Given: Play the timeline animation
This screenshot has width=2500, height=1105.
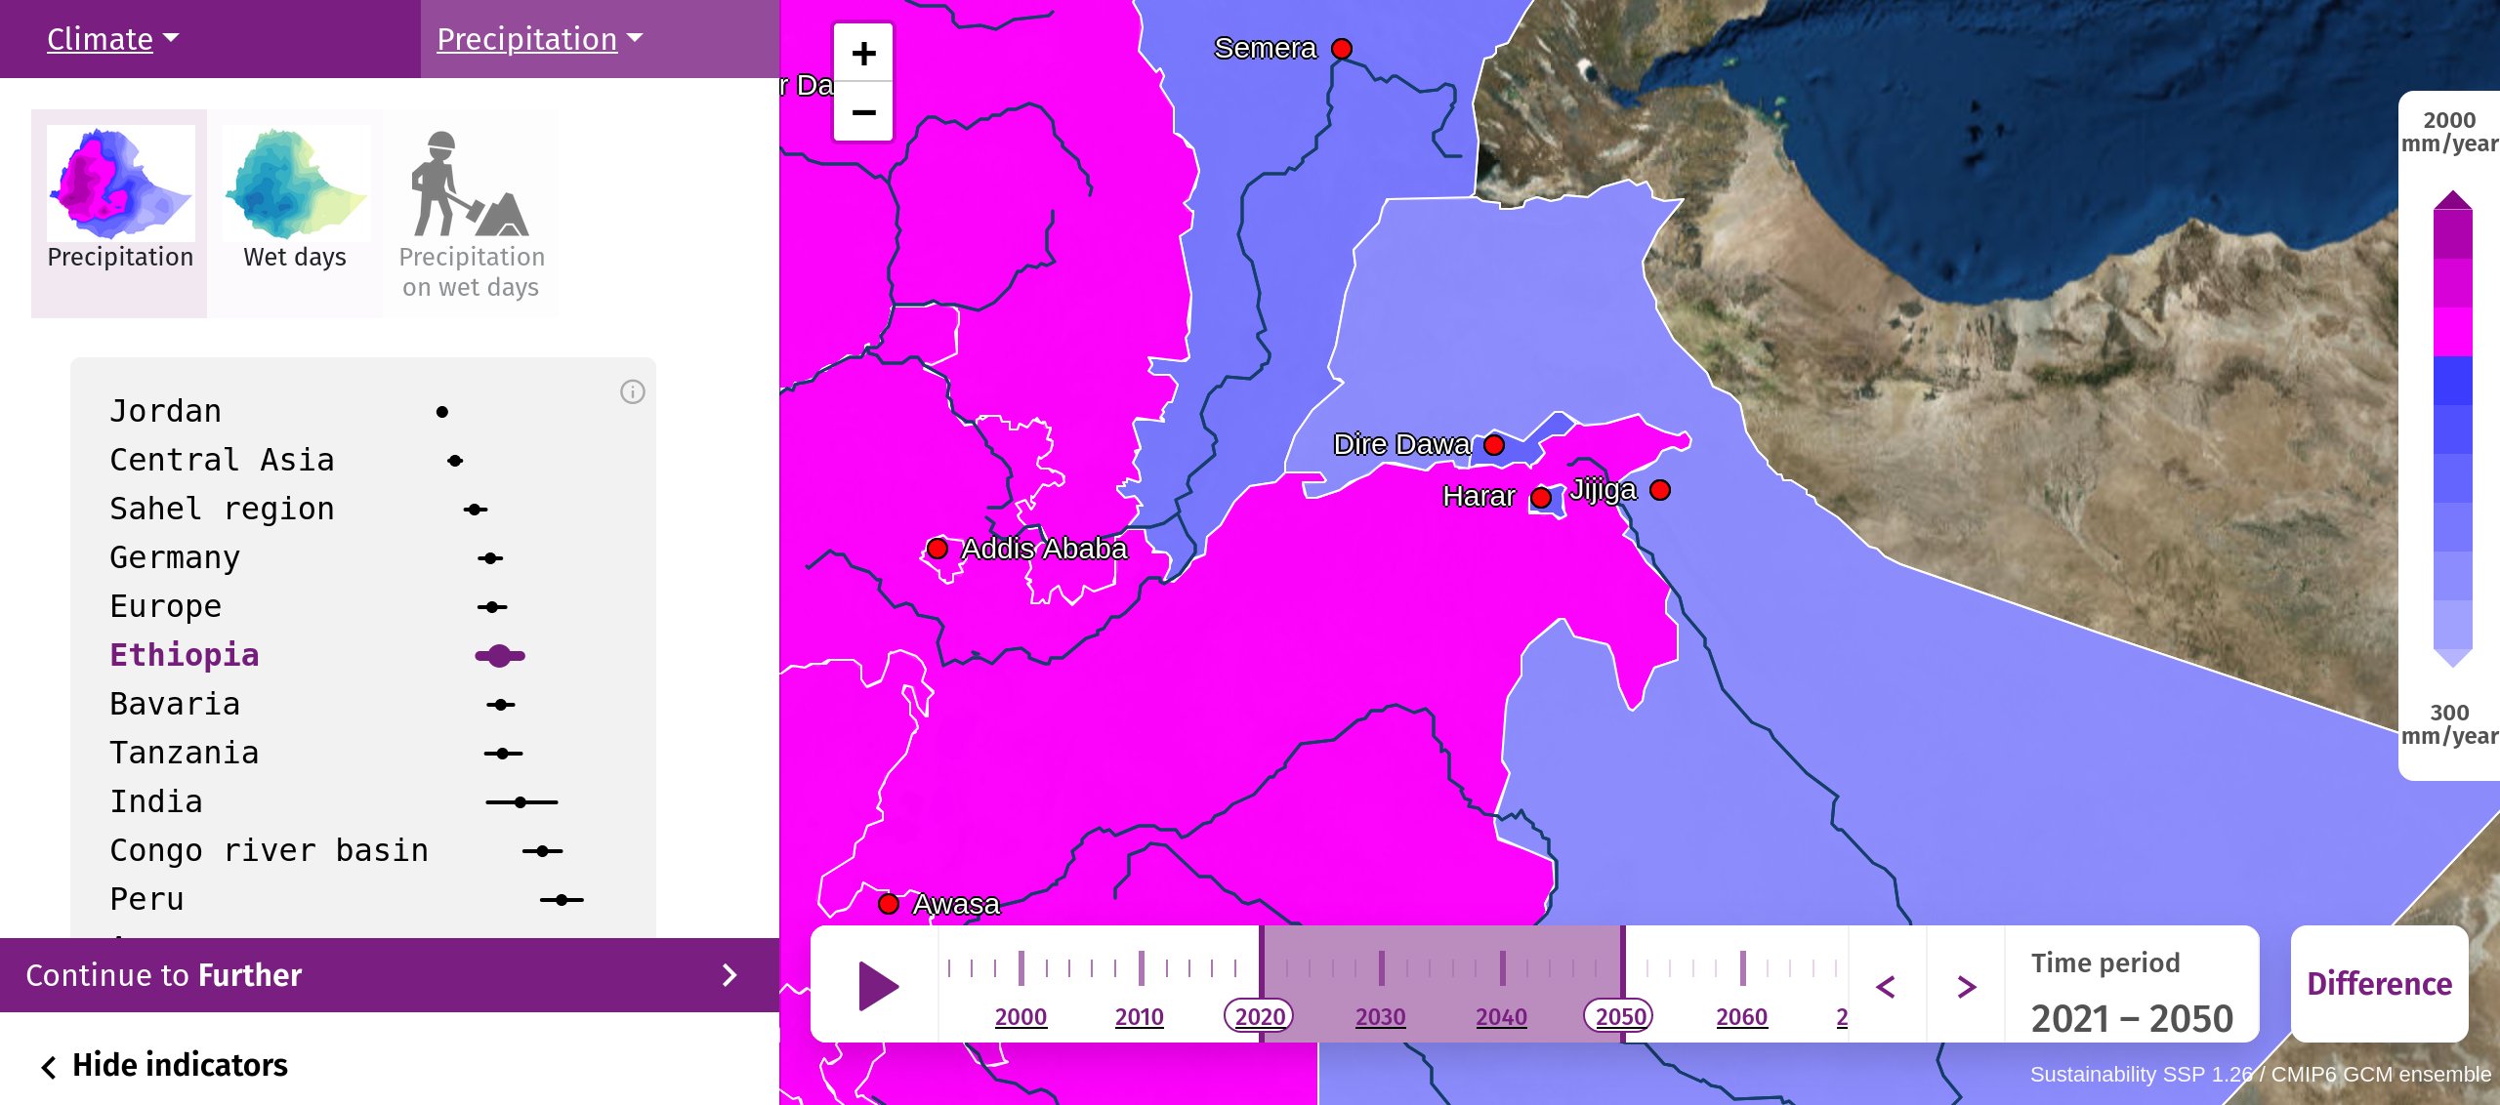Looking at the screenshot, I should point(877,985).
